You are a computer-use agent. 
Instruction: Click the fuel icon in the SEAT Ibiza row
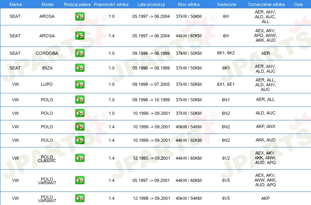click(x=80, y=68)
